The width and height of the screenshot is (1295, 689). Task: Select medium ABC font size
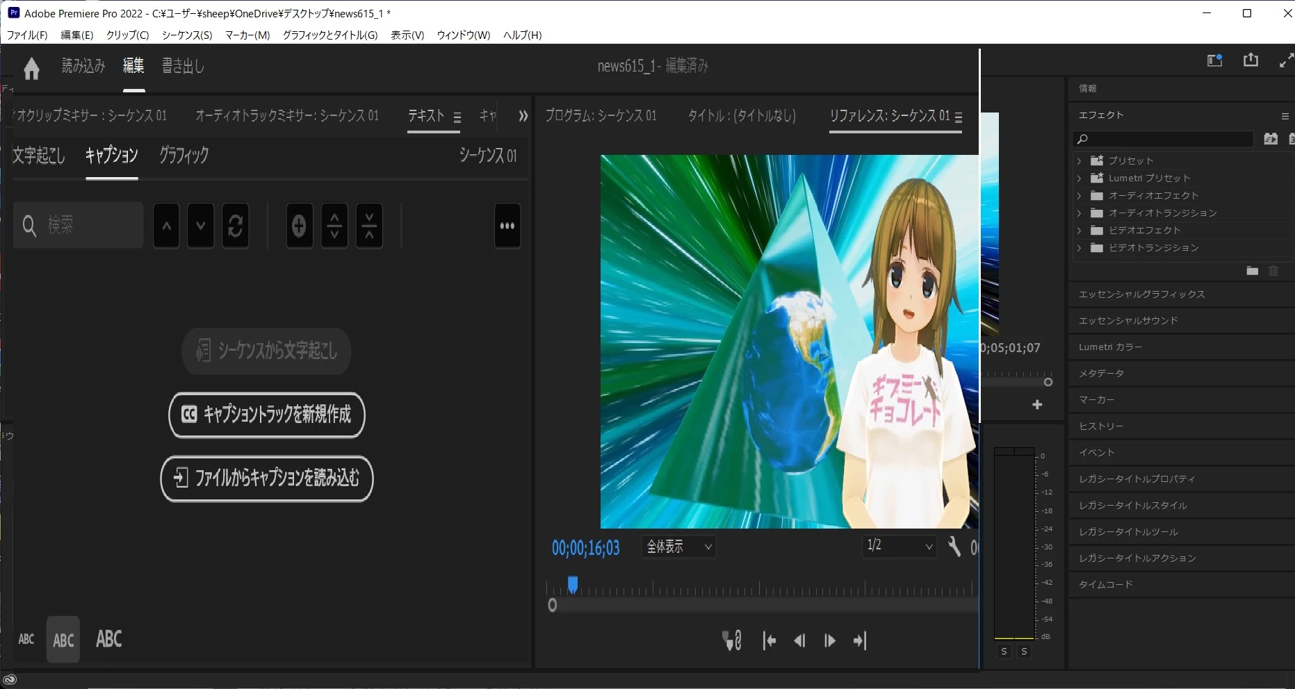[63, 640]
